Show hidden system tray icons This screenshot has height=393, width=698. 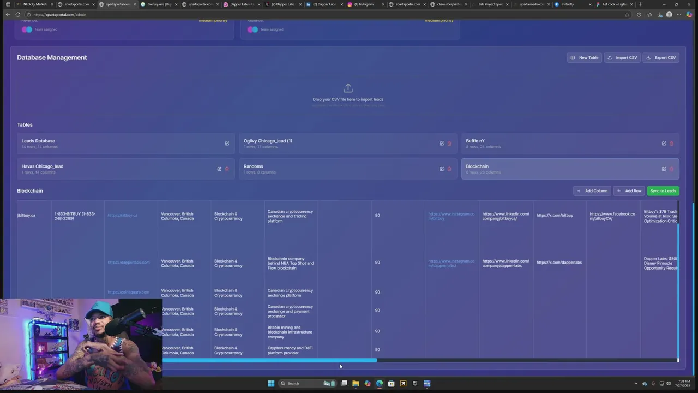(x=636, y=384)
